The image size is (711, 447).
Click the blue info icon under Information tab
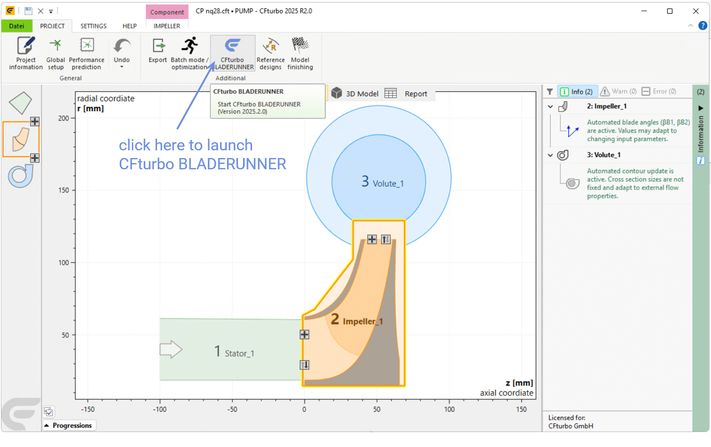click(701, 160)
